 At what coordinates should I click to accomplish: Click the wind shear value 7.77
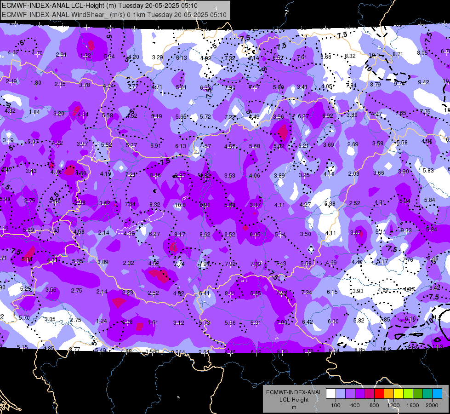(x=133, y=86)
